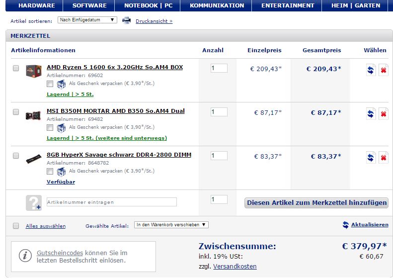Screen dimensions: 393x279
Task: Click gift wrap icon for HyperX Savage item
Action: pyautogui.click(x=61, y=172)
